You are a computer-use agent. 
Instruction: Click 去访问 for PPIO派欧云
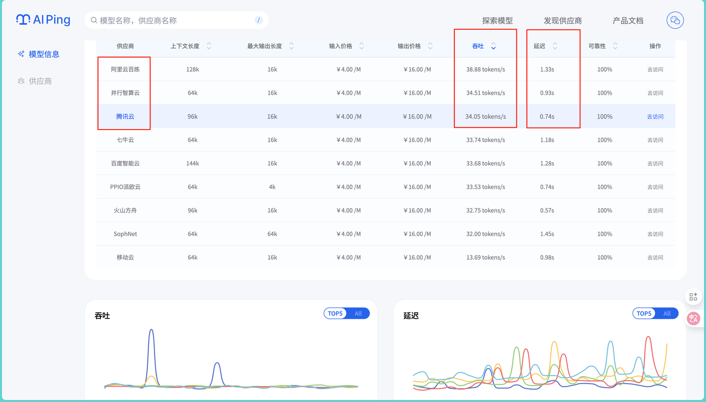pyautogui.click(x=655, y=187)
